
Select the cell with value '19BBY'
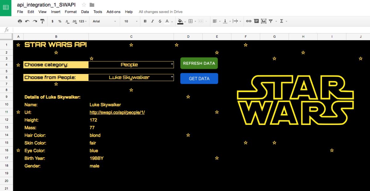tap(131, 158)
